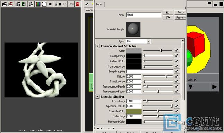The height and width of the screenshot is (133, 224).
Task: Click the Material Sample sphere swatch
Action: point(133,29)
